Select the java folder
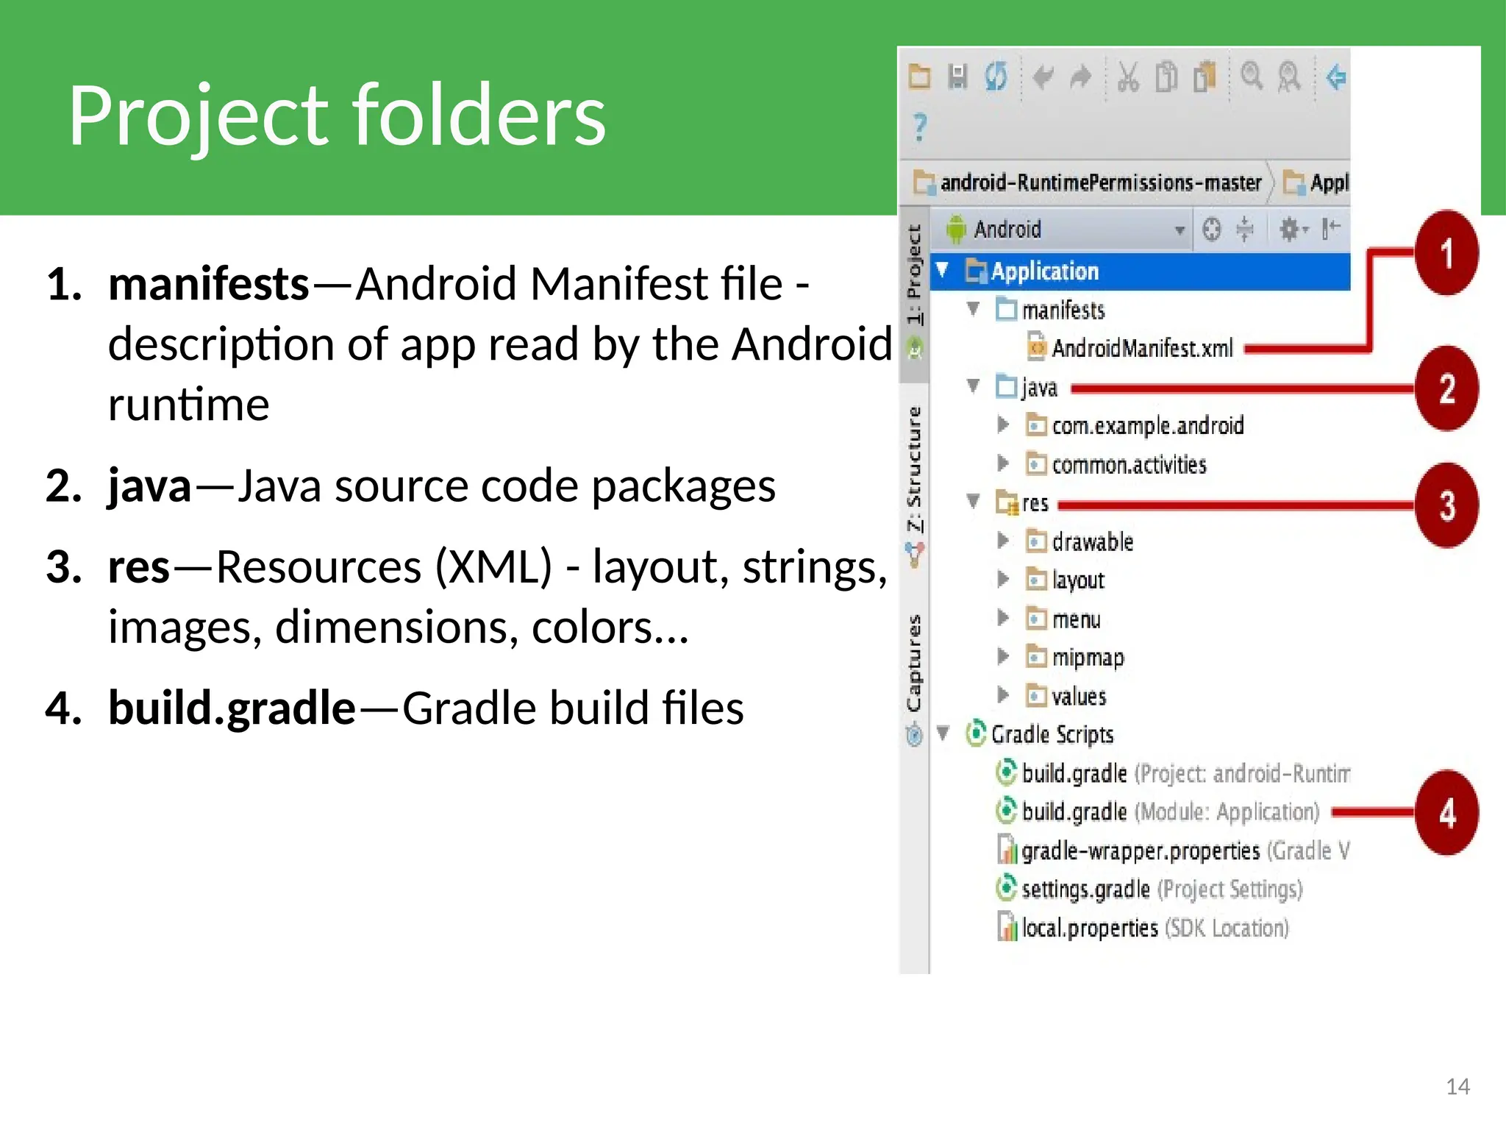1506x1130 pixels. (1027, 387)
